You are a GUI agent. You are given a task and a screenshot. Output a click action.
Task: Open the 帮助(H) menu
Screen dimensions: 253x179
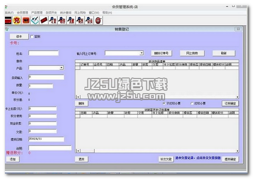107,13
